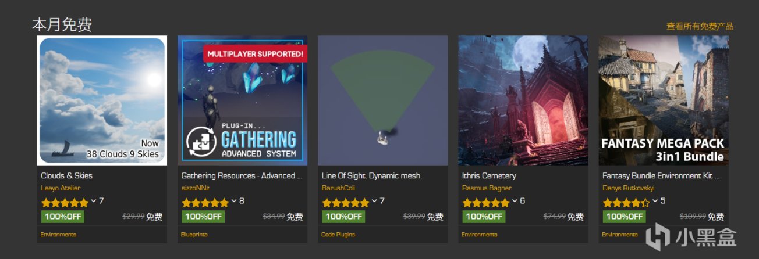This screenshot has height=259, width=759.
Task: Select the Code Plugins category tag
Action: point(338,235)
